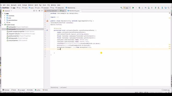Expand the generatedJava folder
172x96 pixels.
[x=5, y=20]
